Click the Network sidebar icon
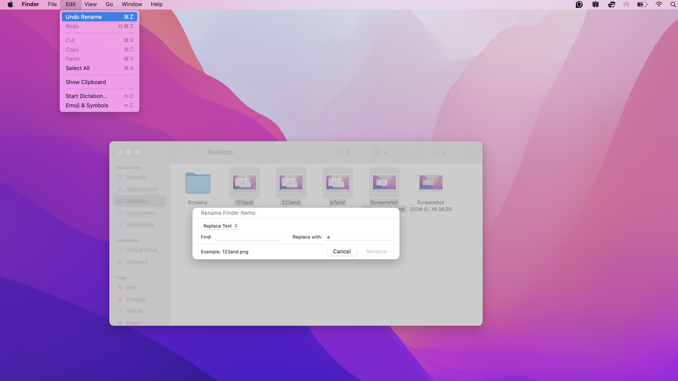The height and width of the screenshot is (381, 678). coord(120,262)
